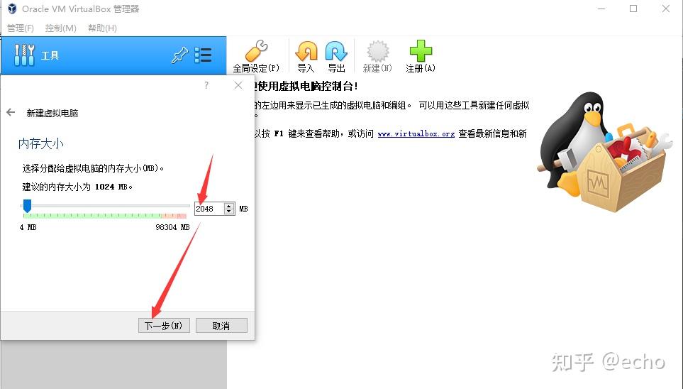
Task: Click the 新建虚拟电脑 wizard title
Action: (x=52, y=113)
